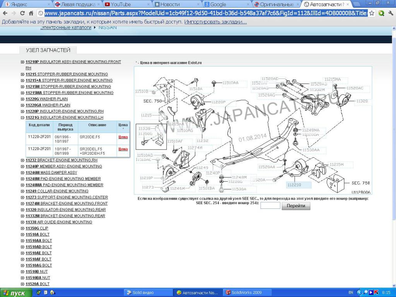Open the "Автозапчасти Nis..." taskbar item
This screenshot has width=396, height=297.
pos(198,292)
